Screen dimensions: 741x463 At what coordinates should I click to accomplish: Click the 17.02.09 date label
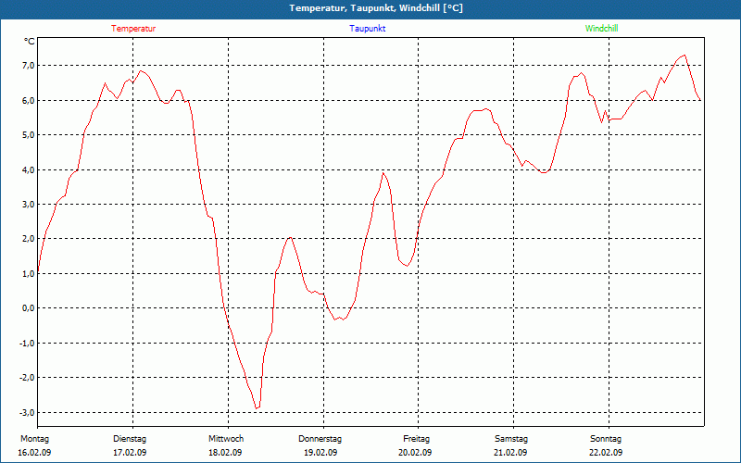click(x=130, y=453)
